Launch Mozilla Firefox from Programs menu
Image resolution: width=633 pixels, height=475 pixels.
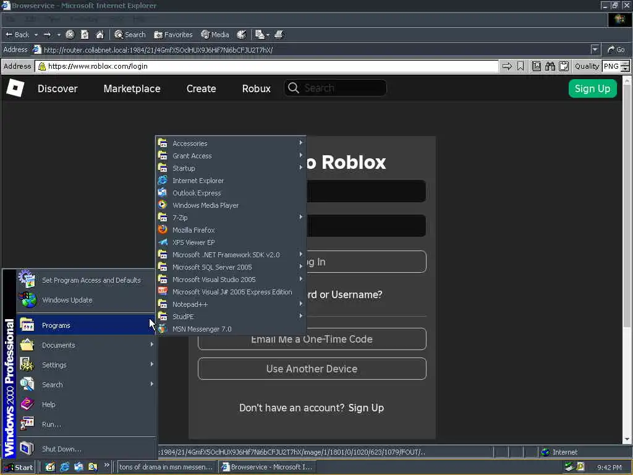tap(231, 230)
